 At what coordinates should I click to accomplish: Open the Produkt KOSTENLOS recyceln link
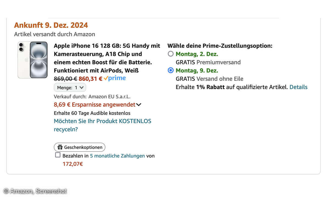click(x=103, y=125)
